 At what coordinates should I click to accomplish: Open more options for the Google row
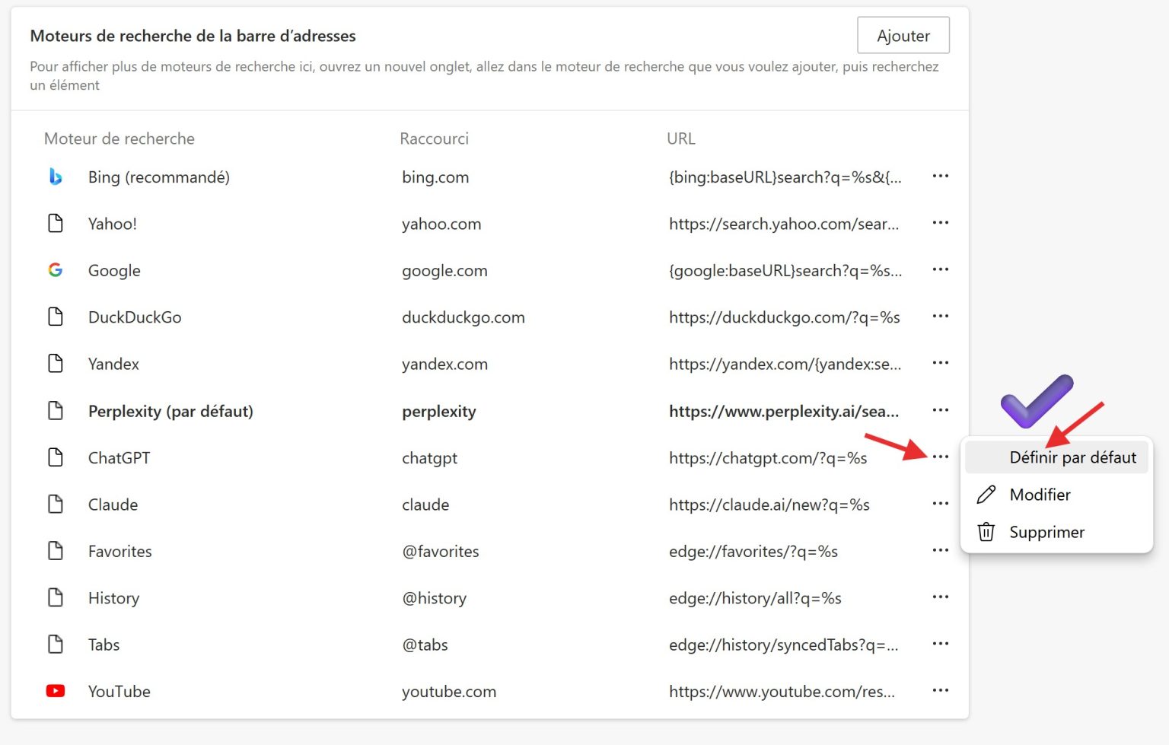(x=940, y=269)
